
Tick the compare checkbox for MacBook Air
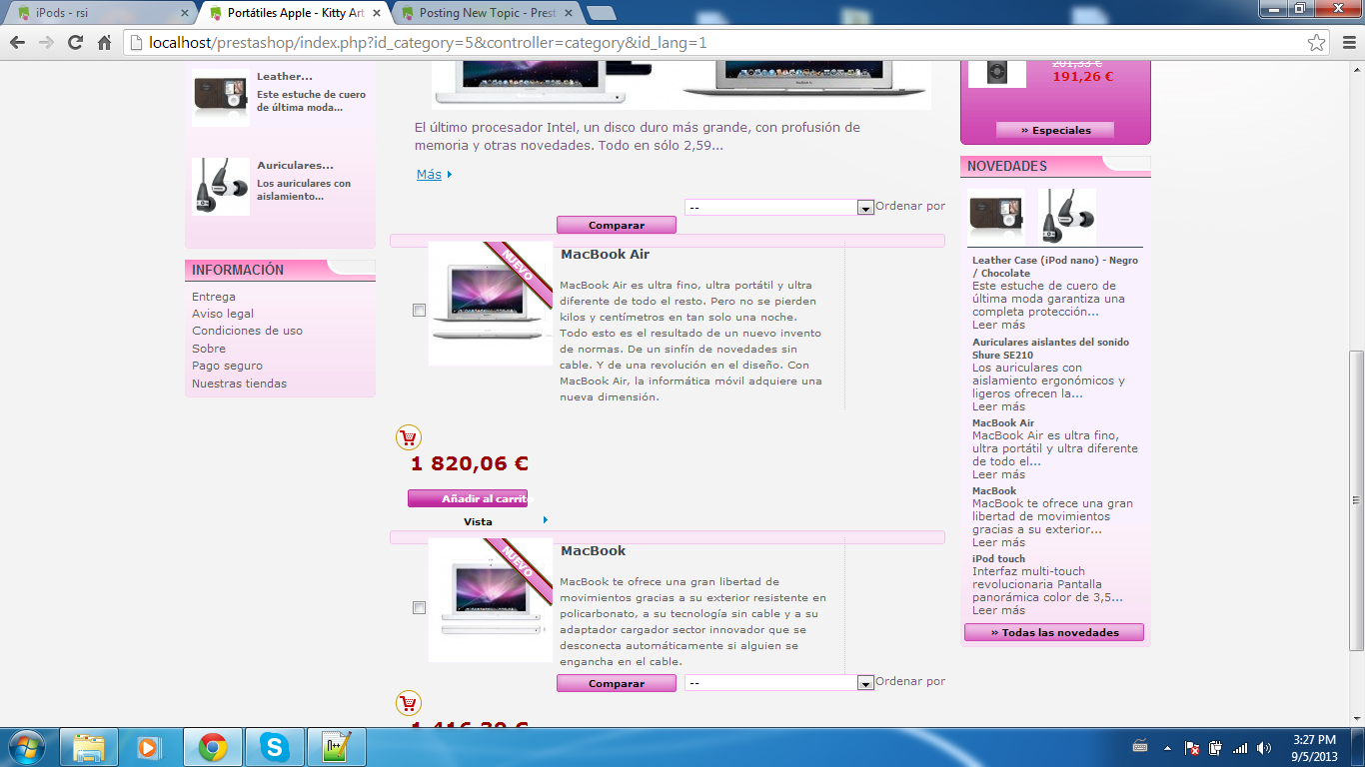[420, 311]
